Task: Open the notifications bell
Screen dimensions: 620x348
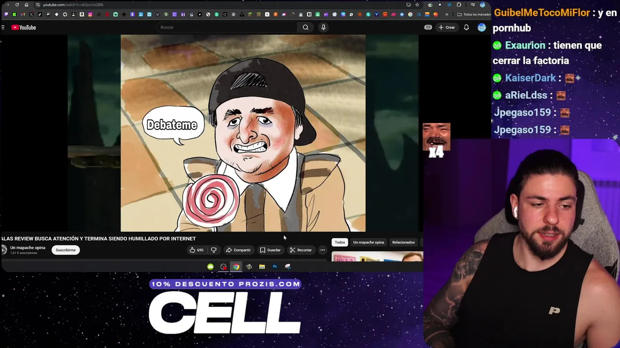Action: (x=466, y=28)
